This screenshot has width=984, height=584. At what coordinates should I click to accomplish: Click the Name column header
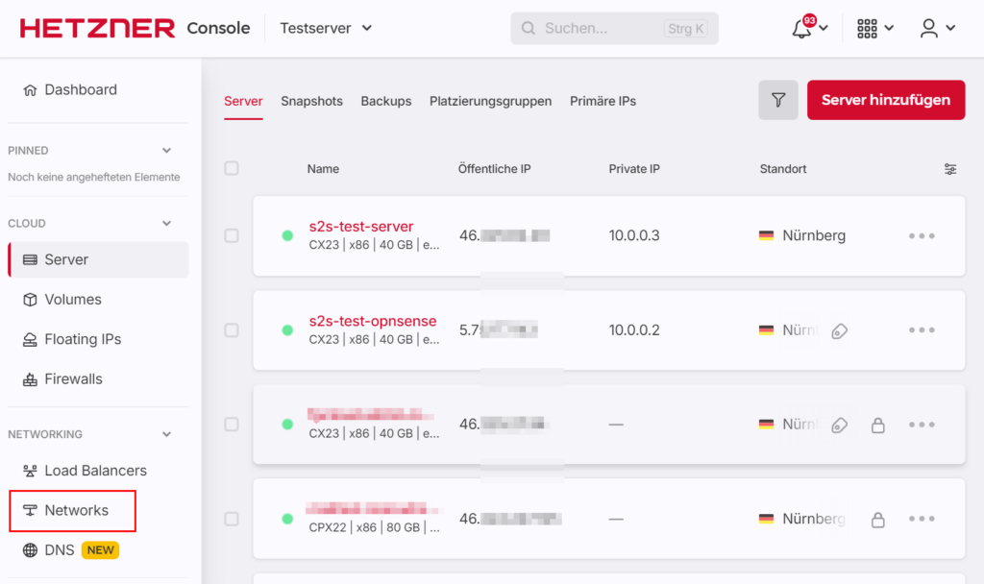[x=323, y=169]
